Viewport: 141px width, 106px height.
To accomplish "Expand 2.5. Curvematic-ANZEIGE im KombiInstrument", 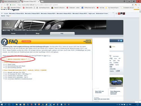I will tap(18, 79).
